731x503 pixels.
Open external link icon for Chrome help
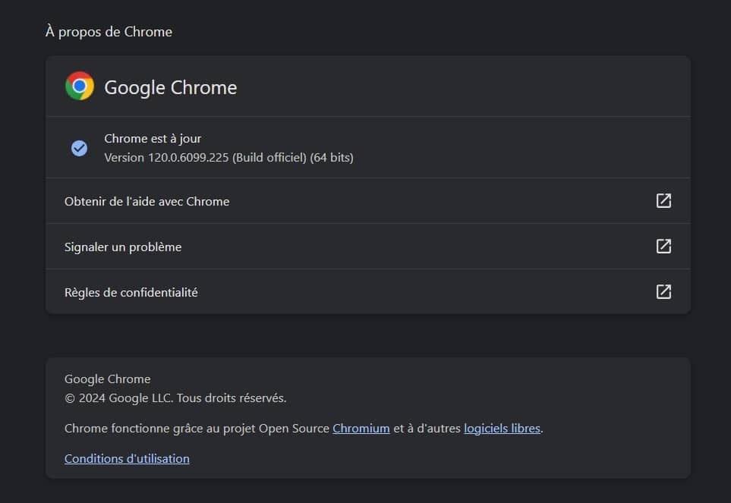click(x=663, y=201)
